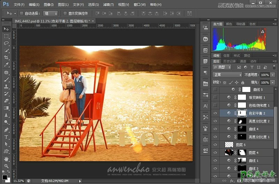Hide the 曲线 4 layer

pyautogui.click(x=215, y=129)
